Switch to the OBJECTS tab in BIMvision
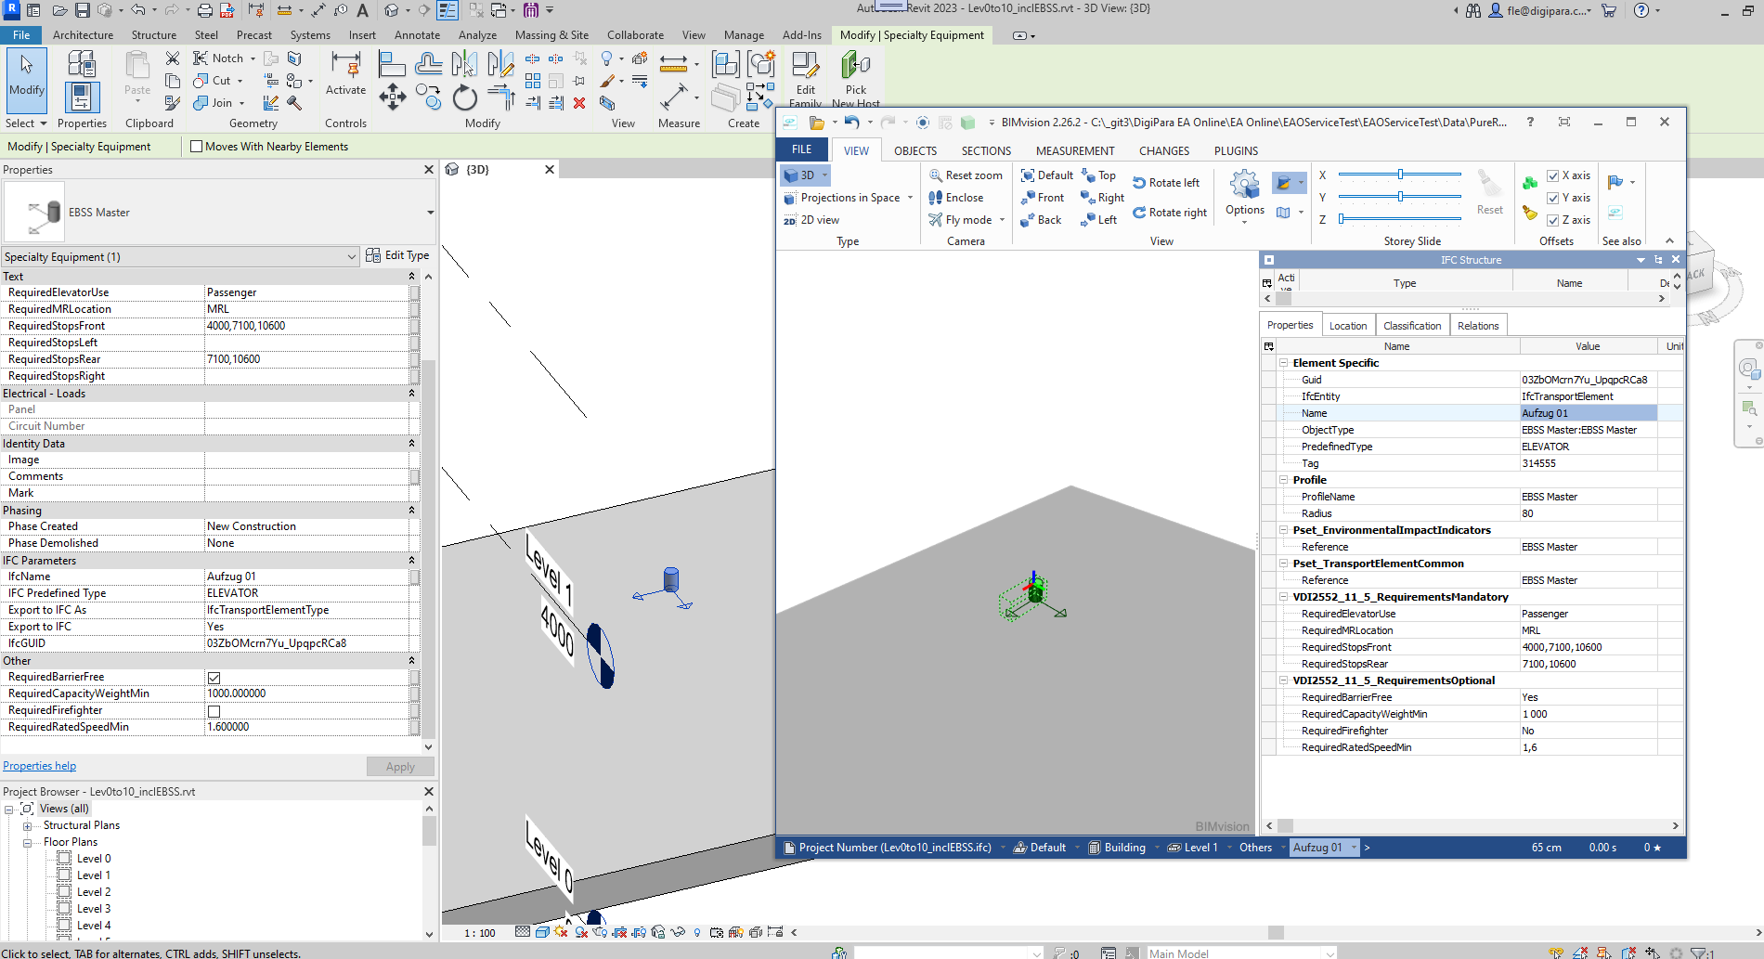This screenshot has width=1764, height=959. coord(914,149)
